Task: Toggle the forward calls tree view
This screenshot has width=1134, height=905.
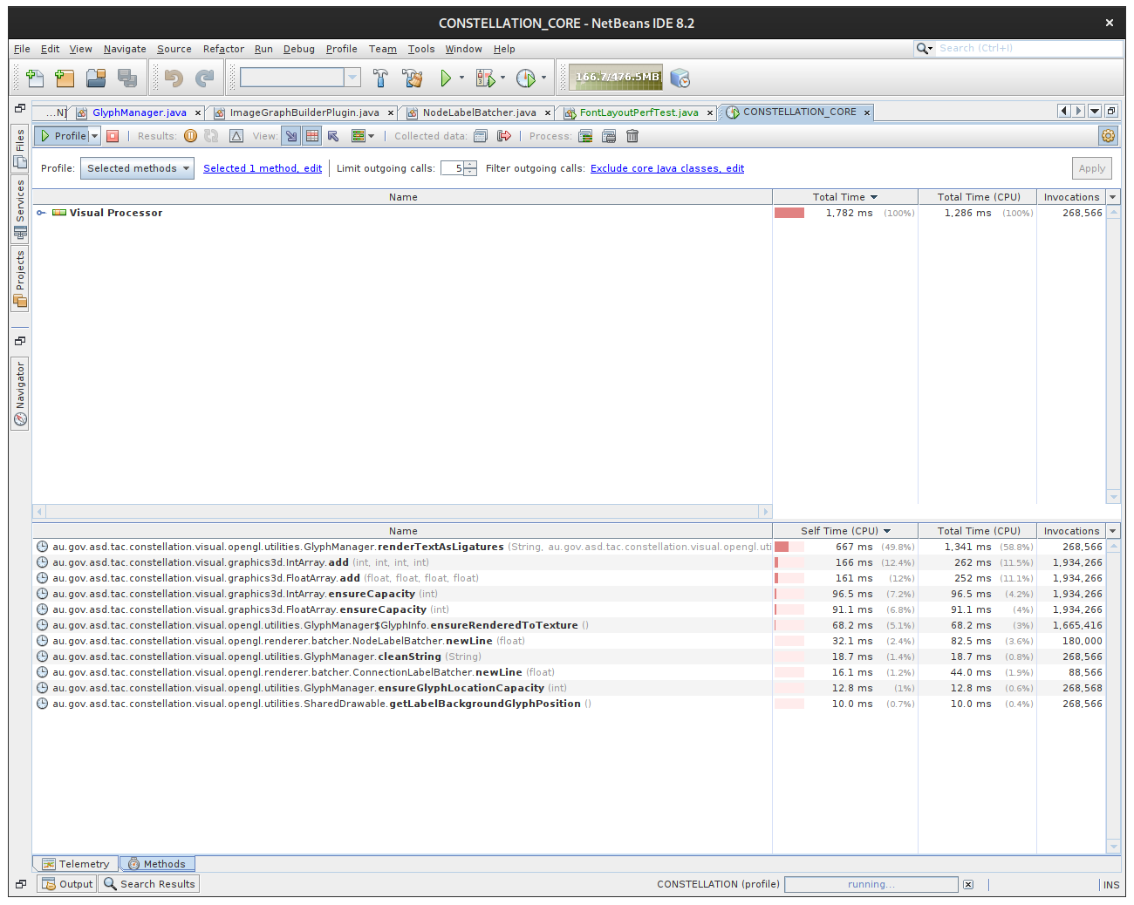Action: point(290,136)
